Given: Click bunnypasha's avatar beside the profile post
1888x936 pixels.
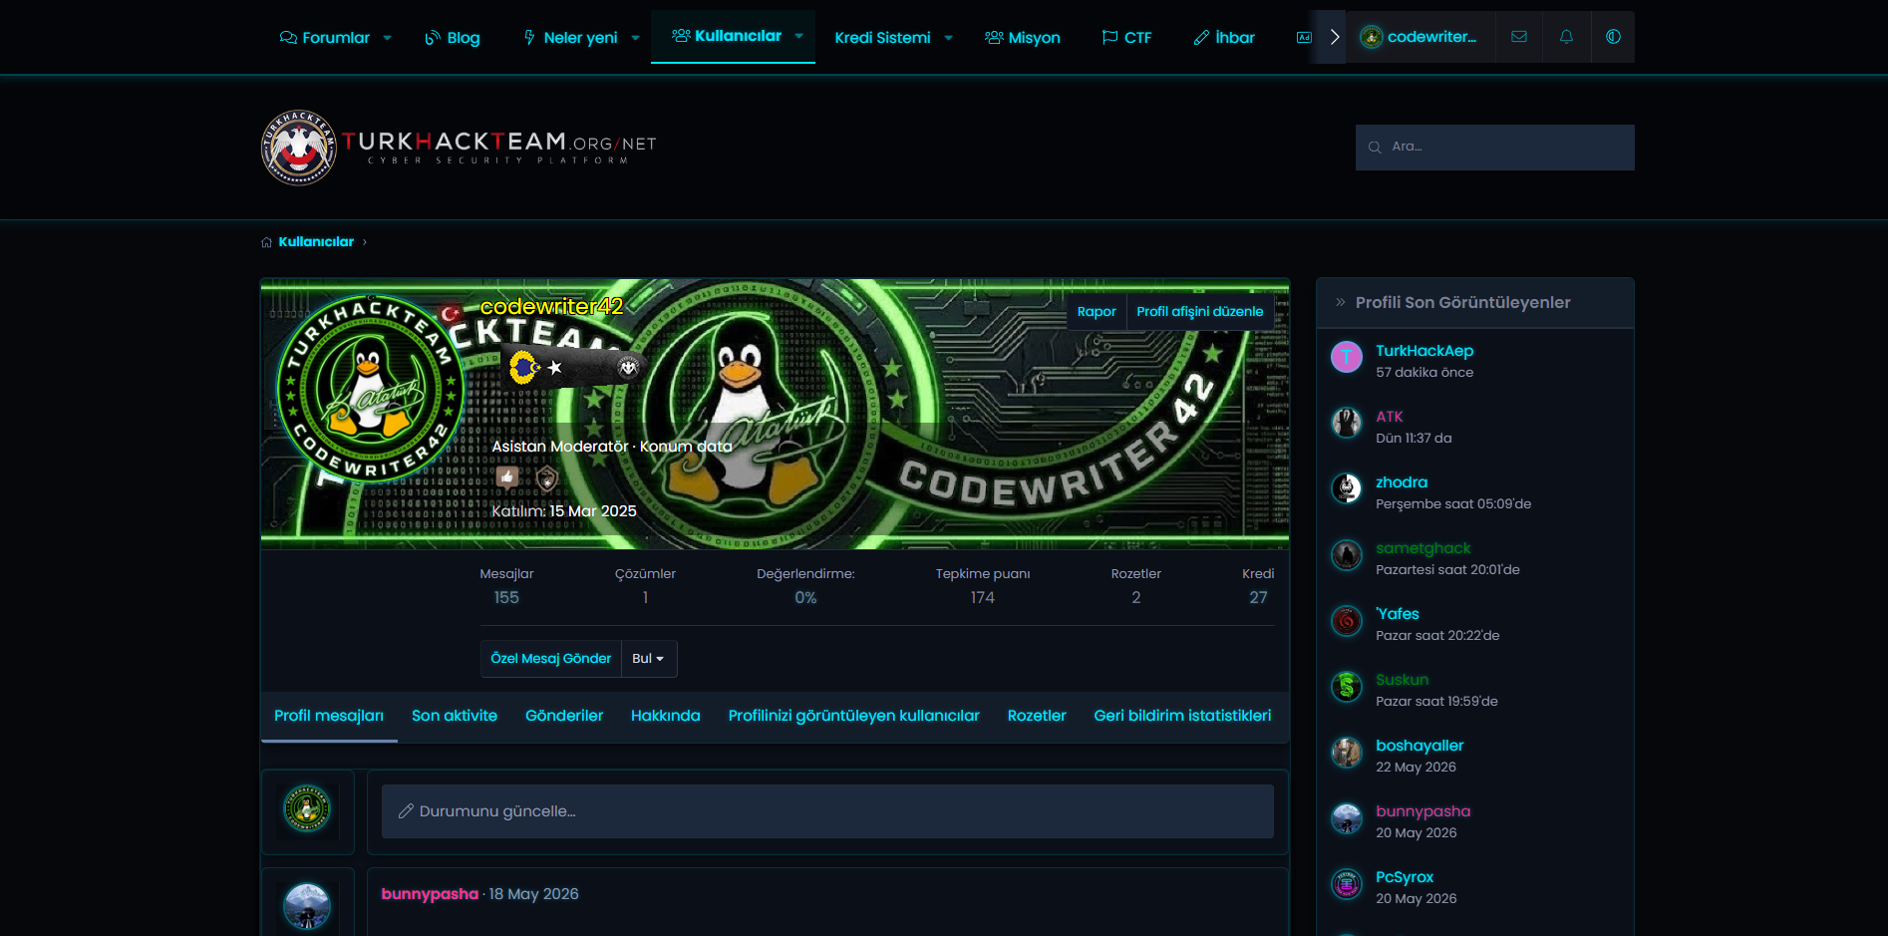Looking at the screenshot, I should coord(307,907).
